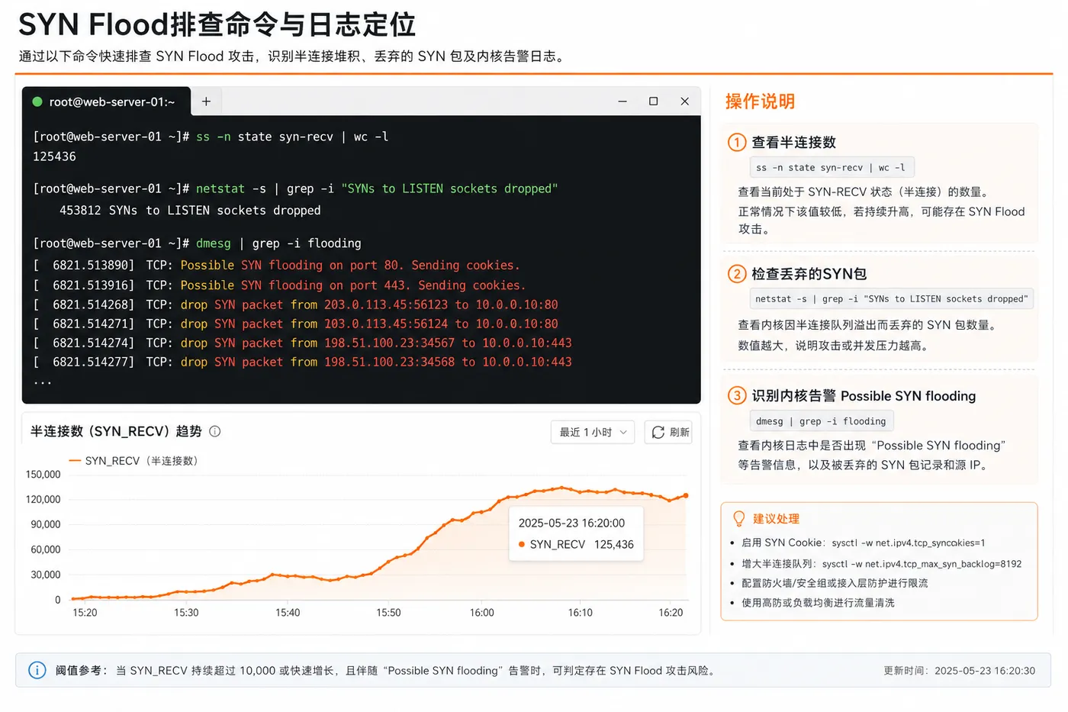Click the 查看半连接数 step heading
The height and width of the screenshot is (712, 1068).
[793, 142]
